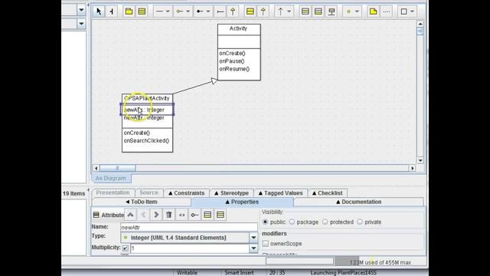This screenshot has height=276, width=490.
Task: Open the upper left-panel dropdown arrow
Action: point(81,10)
